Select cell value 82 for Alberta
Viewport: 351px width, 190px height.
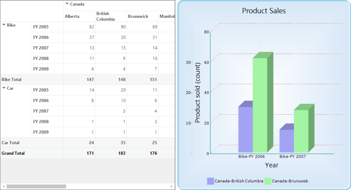79,27
